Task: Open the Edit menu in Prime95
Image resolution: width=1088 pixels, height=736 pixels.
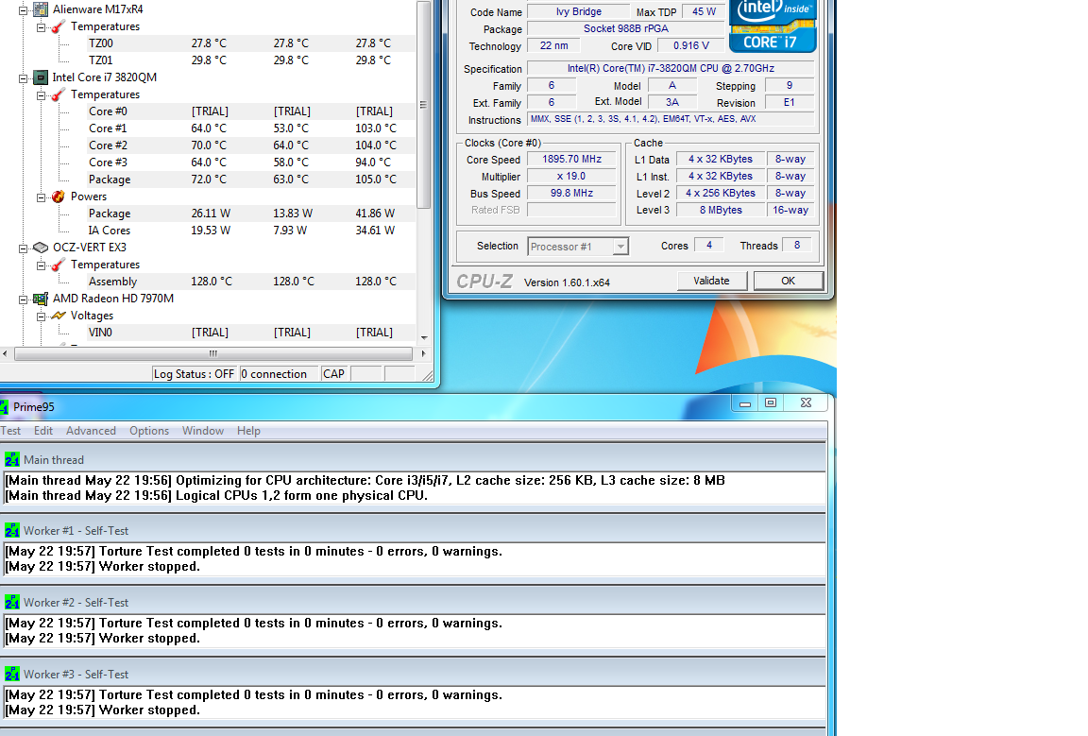Action: [43, 431]
